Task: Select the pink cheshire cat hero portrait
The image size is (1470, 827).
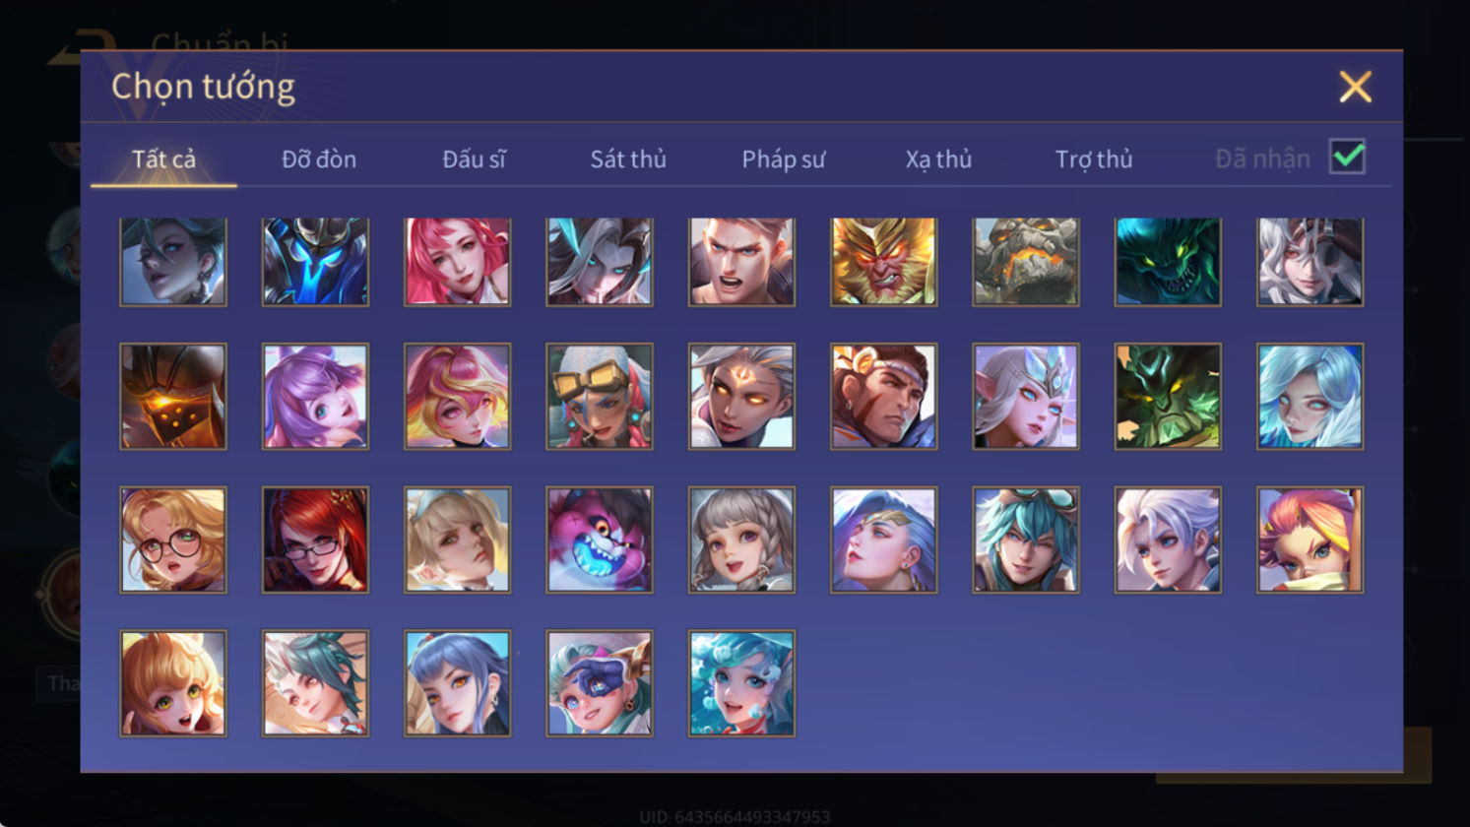Action: point(599,540)
